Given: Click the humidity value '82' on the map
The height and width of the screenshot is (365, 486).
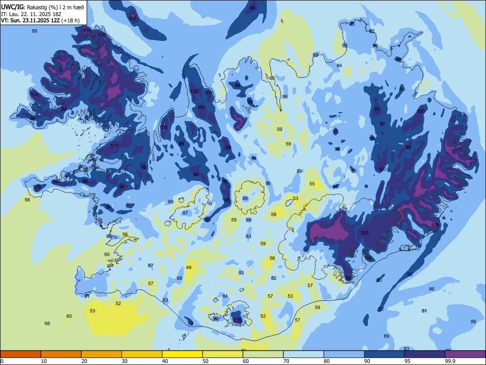Looking at the screenshot, I should 274,278.
